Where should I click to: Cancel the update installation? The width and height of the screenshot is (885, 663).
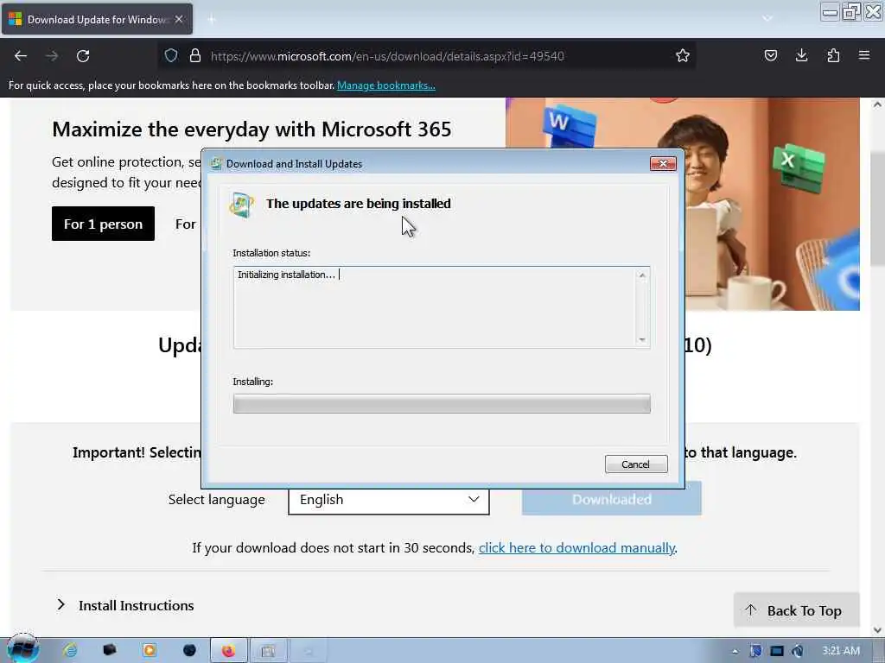[636, 464]
